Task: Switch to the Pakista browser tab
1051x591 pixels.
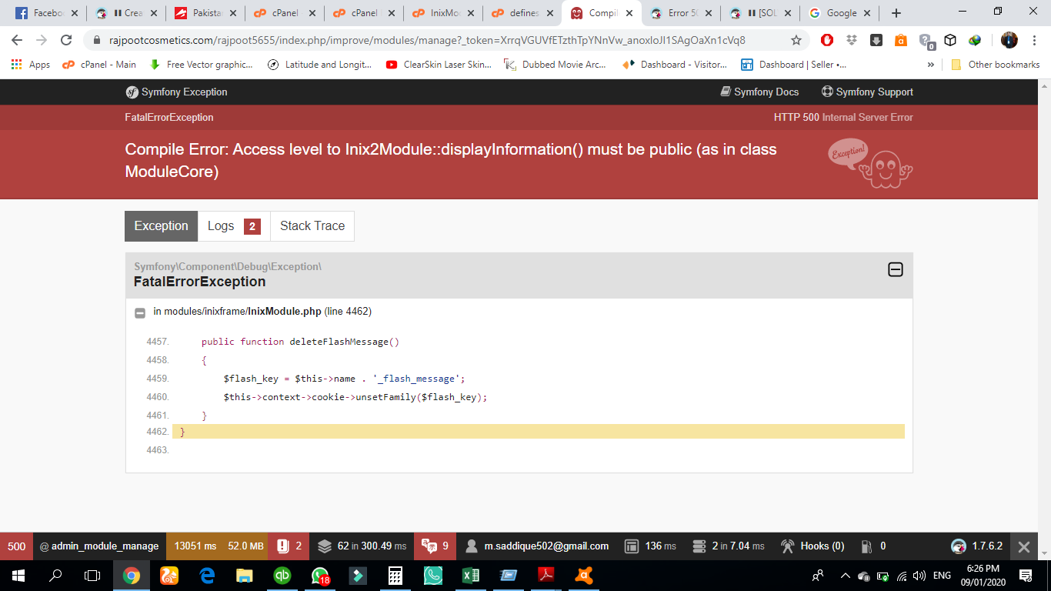Action: click(x=205, y=13)
